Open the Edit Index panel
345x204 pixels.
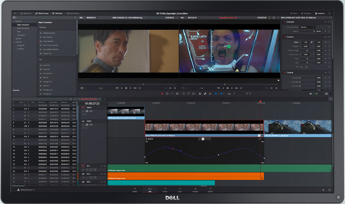57,13
